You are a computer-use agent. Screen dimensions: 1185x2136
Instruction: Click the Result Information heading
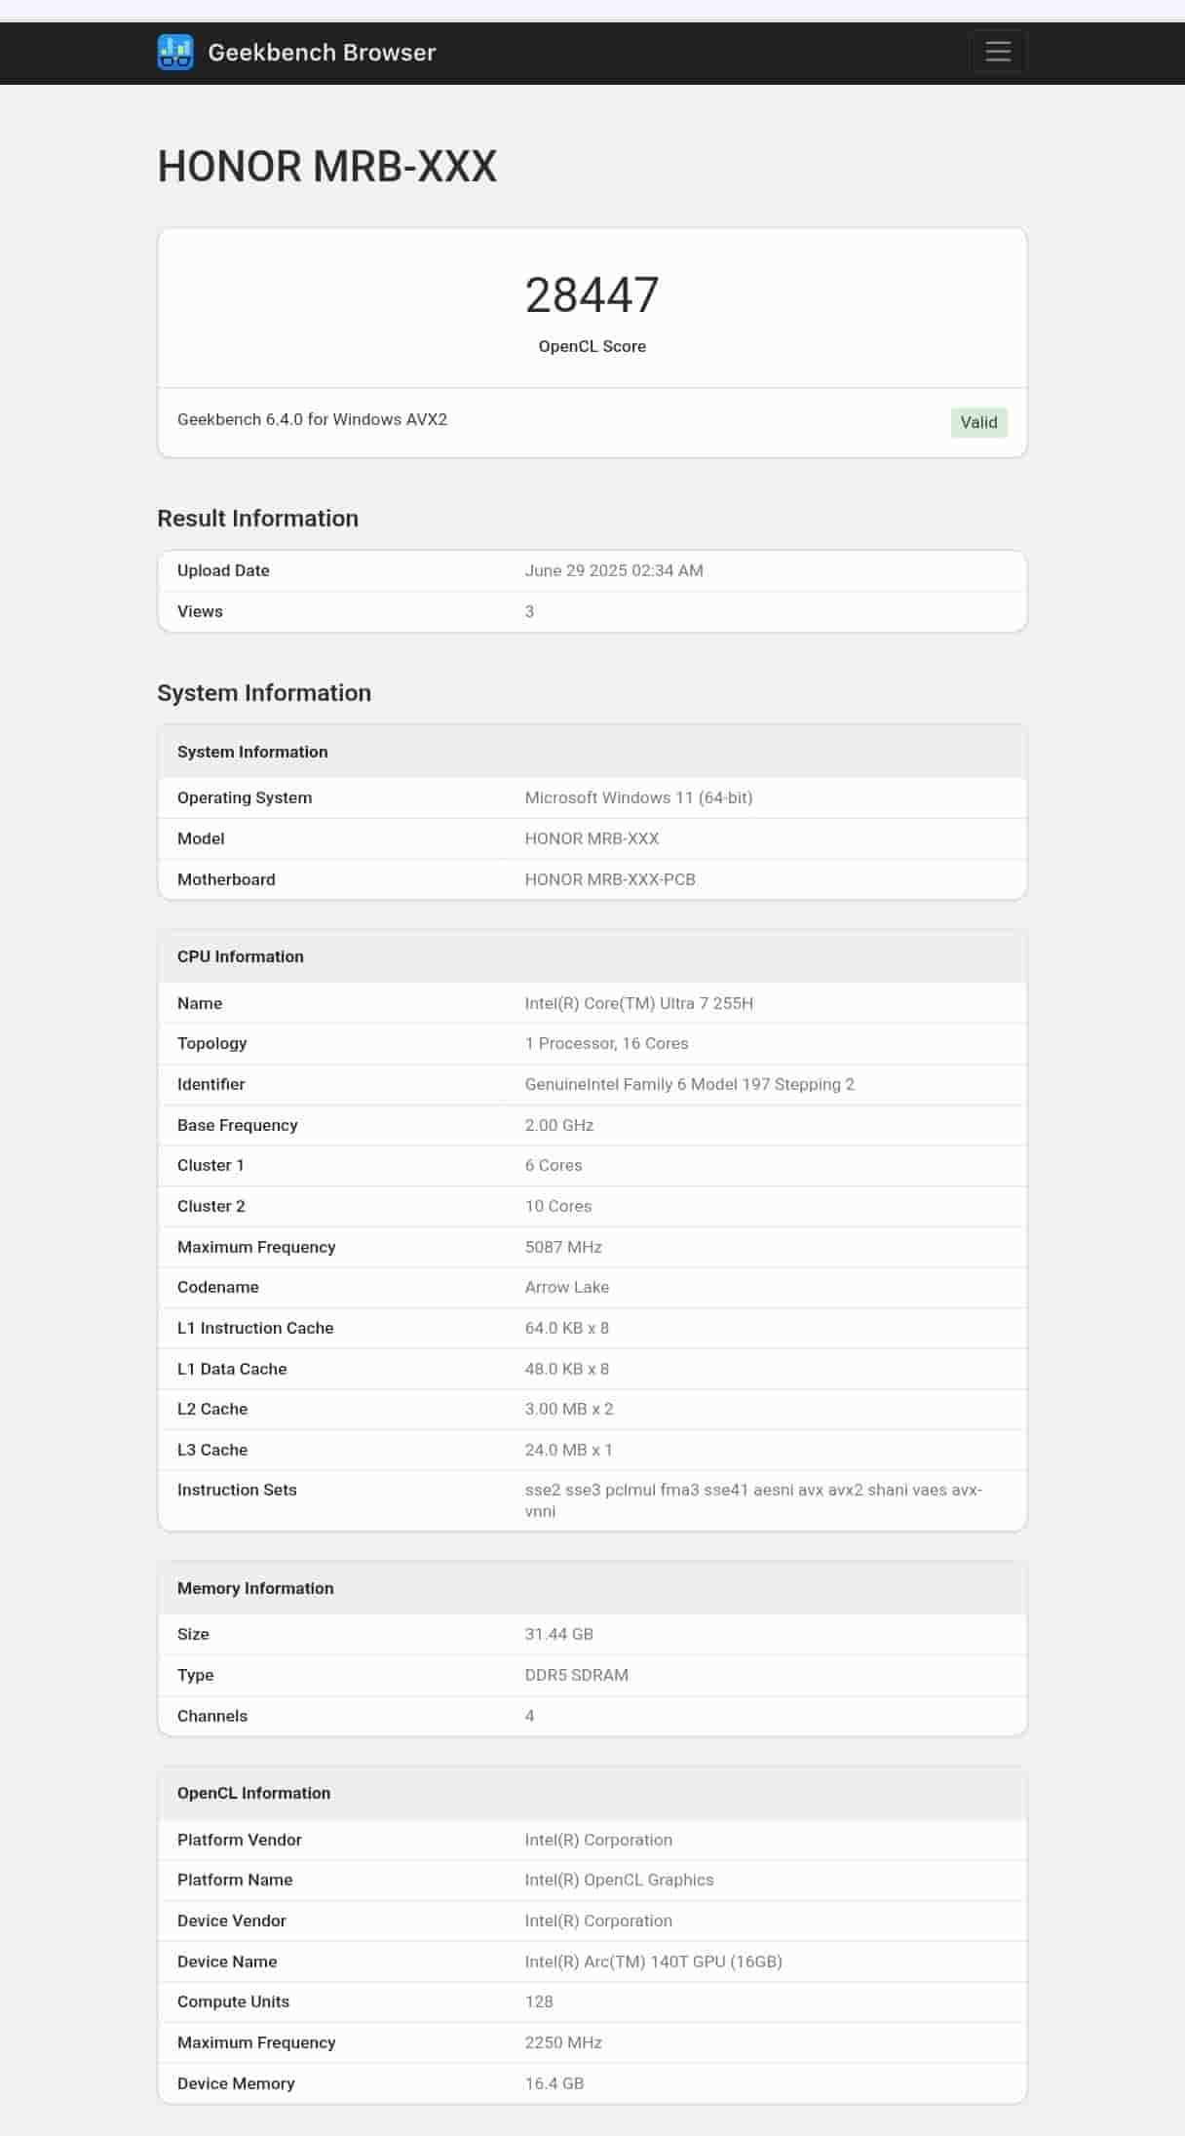pyautogui.click(x=257, y=519)
